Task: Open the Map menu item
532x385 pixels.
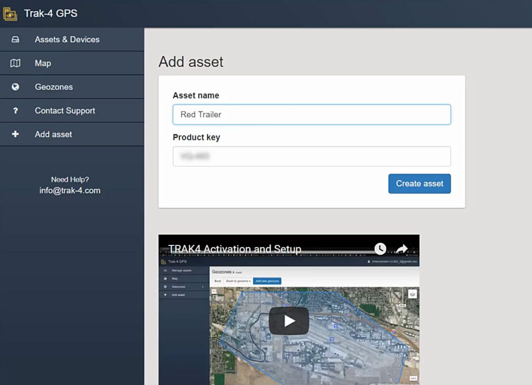Action: [72, 63]
